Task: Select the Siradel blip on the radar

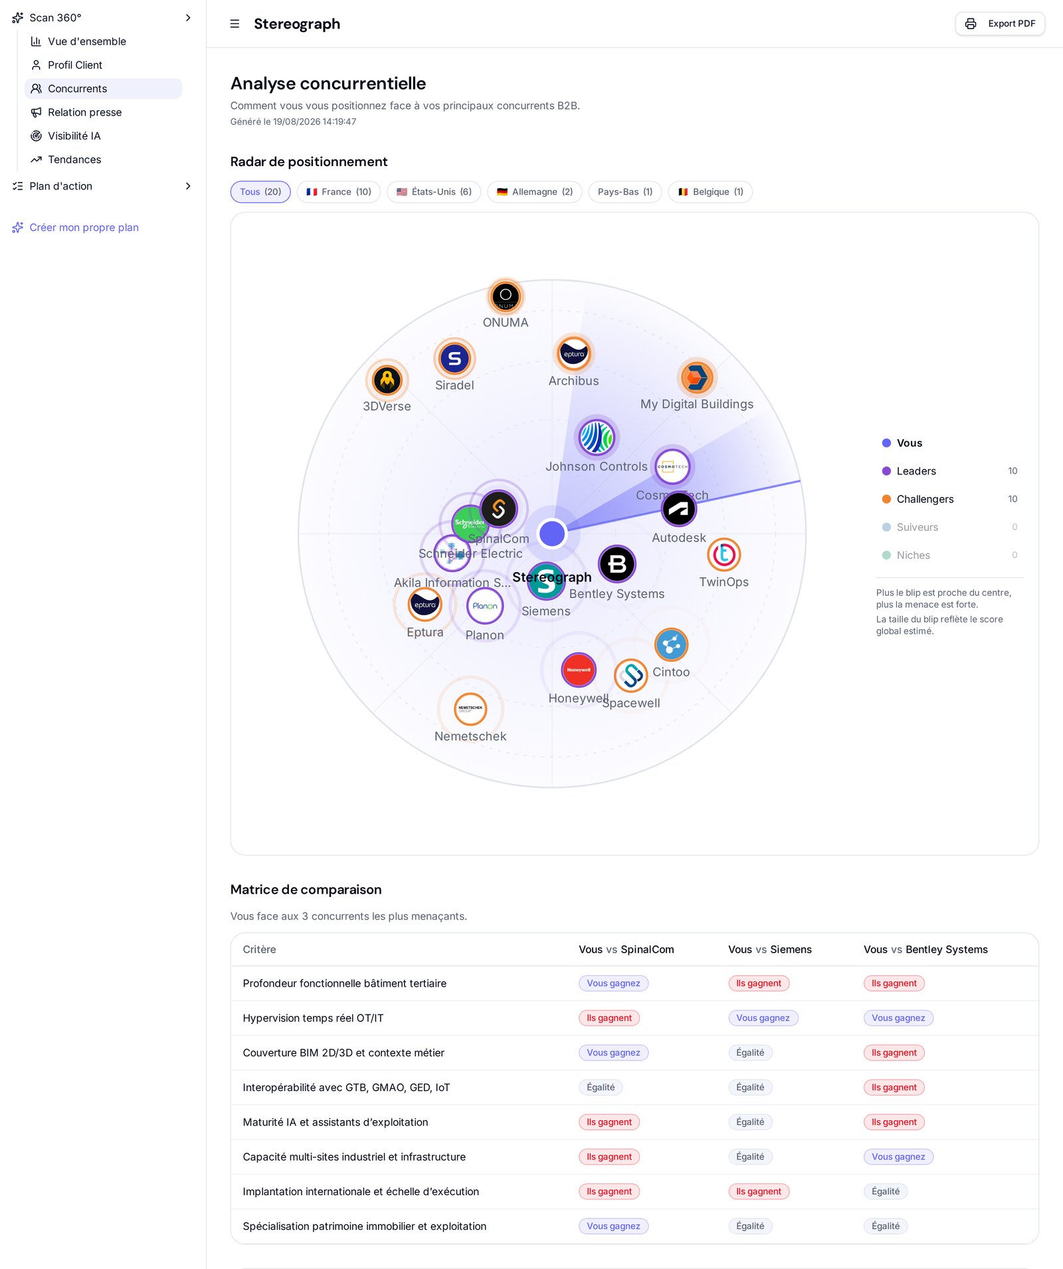Action: (x=454, y=359)
